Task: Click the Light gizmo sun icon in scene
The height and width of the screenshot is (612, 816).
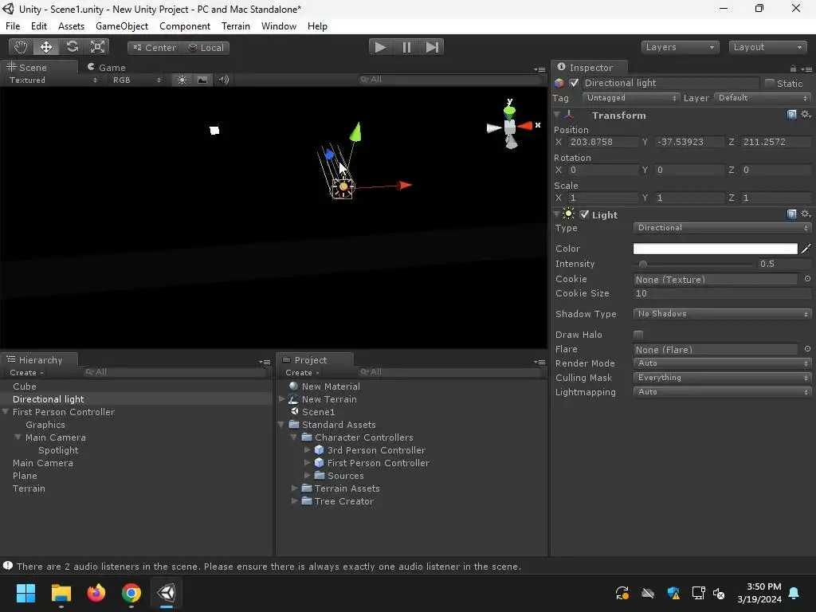Action: pos(343,186)
